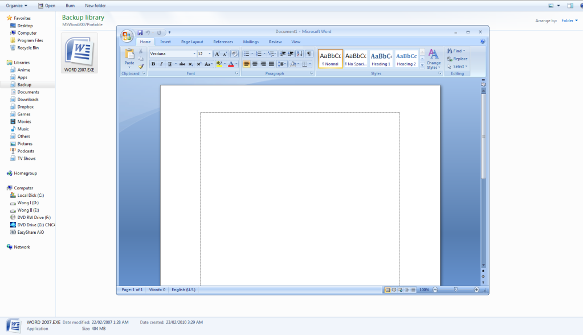Viewport: 583px width, 335px height.
Task: Click the Grow Font icon
Action: (217, 54)
